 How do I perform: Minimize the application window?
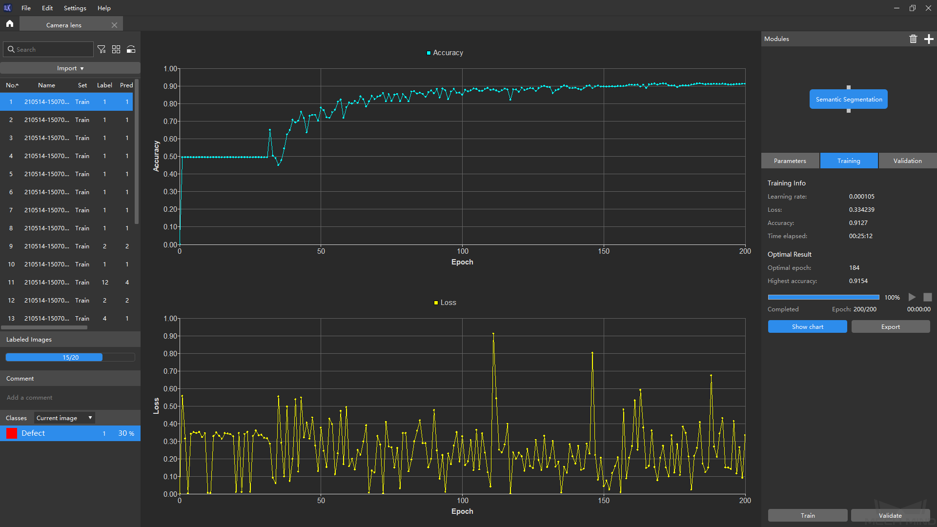pos(896,8)
